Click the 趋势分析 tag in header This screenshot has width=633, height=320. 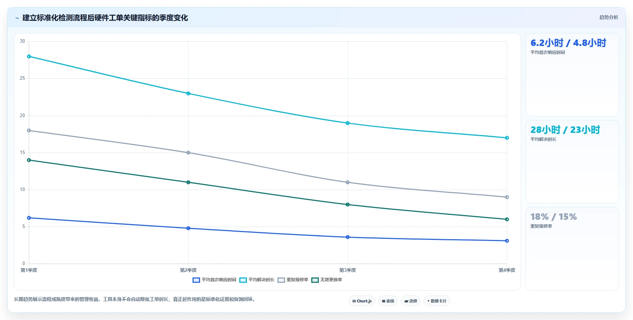tap(609, 17)
